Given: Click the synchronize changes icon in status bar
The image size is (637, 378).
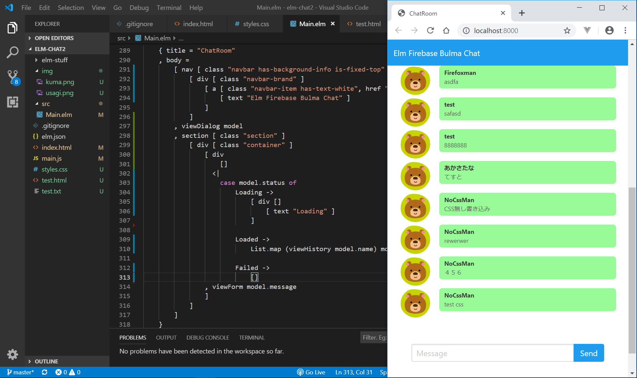Looking at the screenshot, I should click(x=44, y=372).
